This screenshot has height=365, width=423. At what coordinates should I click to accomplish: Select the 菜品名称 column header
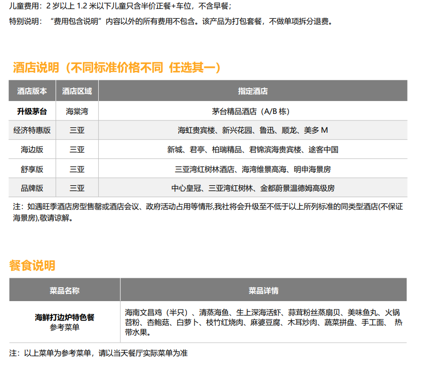coord(64,290)
